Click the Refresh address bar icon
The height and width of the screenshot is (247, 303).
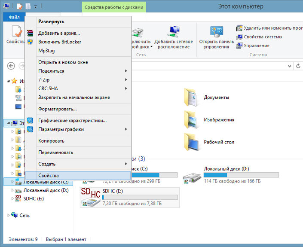point(298,66)
